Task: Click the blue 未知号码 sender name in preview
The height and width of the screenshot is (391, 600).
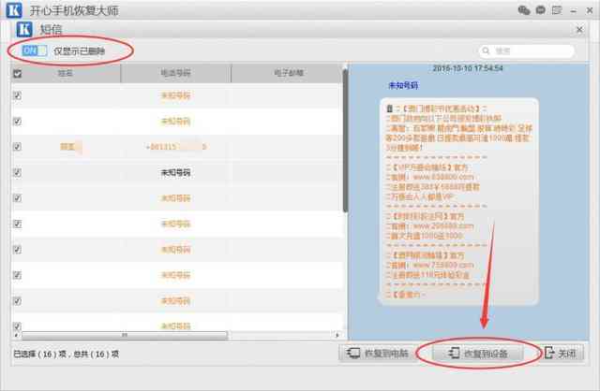Action: click(403, 85)
